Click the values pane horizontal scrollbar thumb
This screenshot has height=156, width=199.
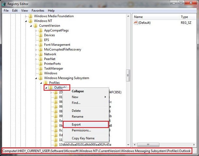(x=148, y=145)
